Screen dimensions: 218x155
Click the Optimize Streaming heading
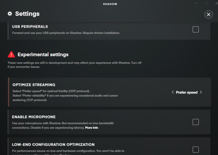tap(34, 85)
